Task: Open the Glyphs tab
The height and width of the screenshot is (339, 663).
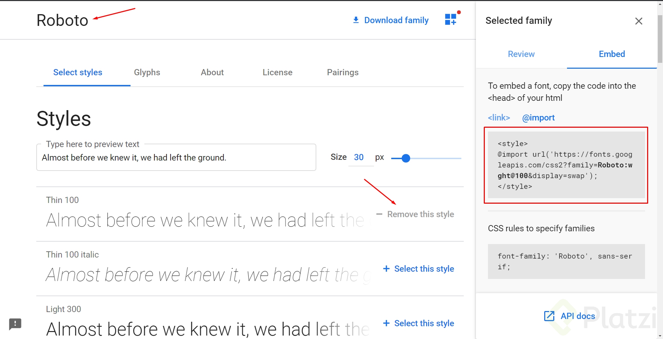Action: point(147,72)
